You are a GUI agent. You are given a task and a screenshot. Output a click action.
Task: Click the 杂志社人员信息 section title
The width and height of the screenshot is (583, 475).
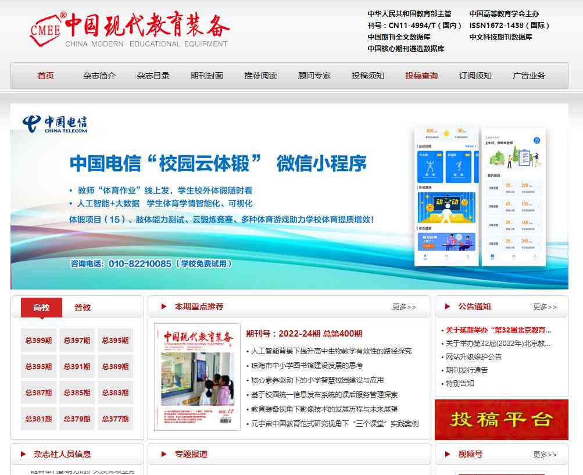pyautogui.click(x=62, y=454)
